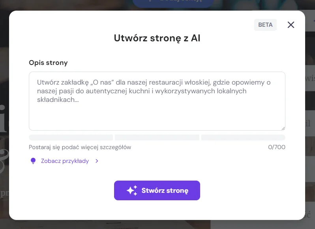
Task: Click the first detail-strength bar segment
Action: click(71, 138)
